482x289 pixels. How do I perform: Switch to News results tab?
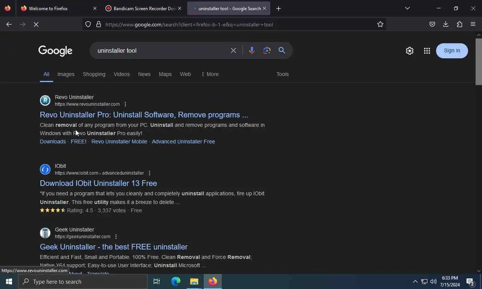[x=144, y=74]
